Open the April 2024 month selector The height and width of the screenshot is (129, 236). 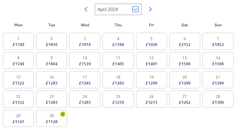point(118,9)
